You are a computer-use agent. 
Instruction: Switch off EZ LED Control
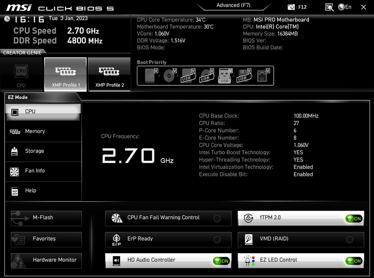point(301,260)
